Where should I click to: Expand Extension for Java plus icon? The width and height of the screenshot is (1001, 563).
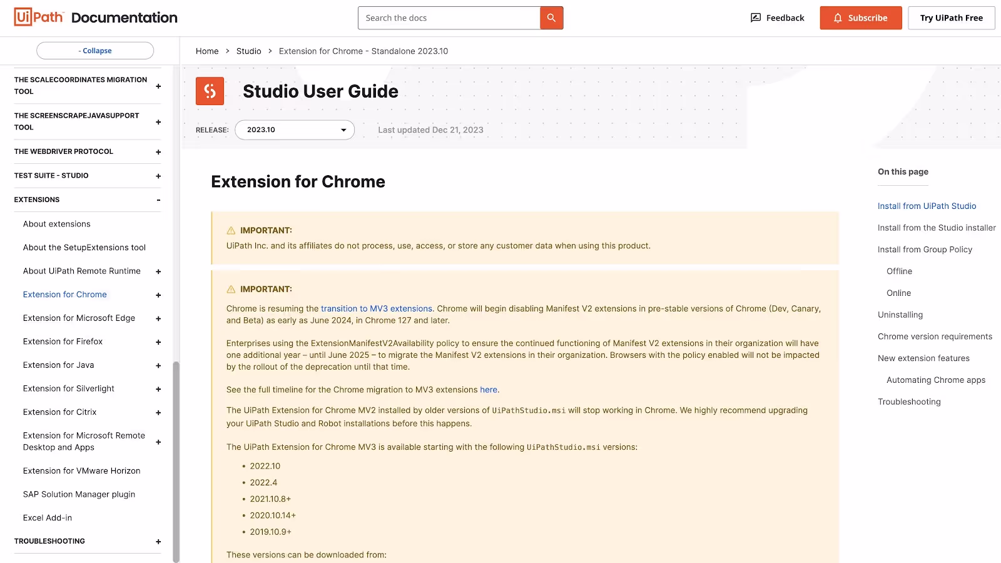158,366
